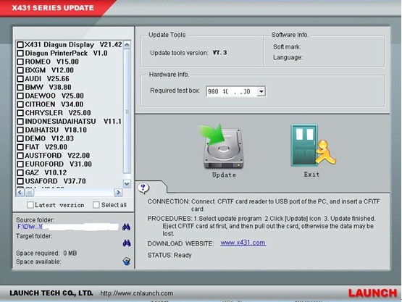Open the www.x431.com download link
The width and height of the screenshot is (402, 302).
tap(243, 243)
